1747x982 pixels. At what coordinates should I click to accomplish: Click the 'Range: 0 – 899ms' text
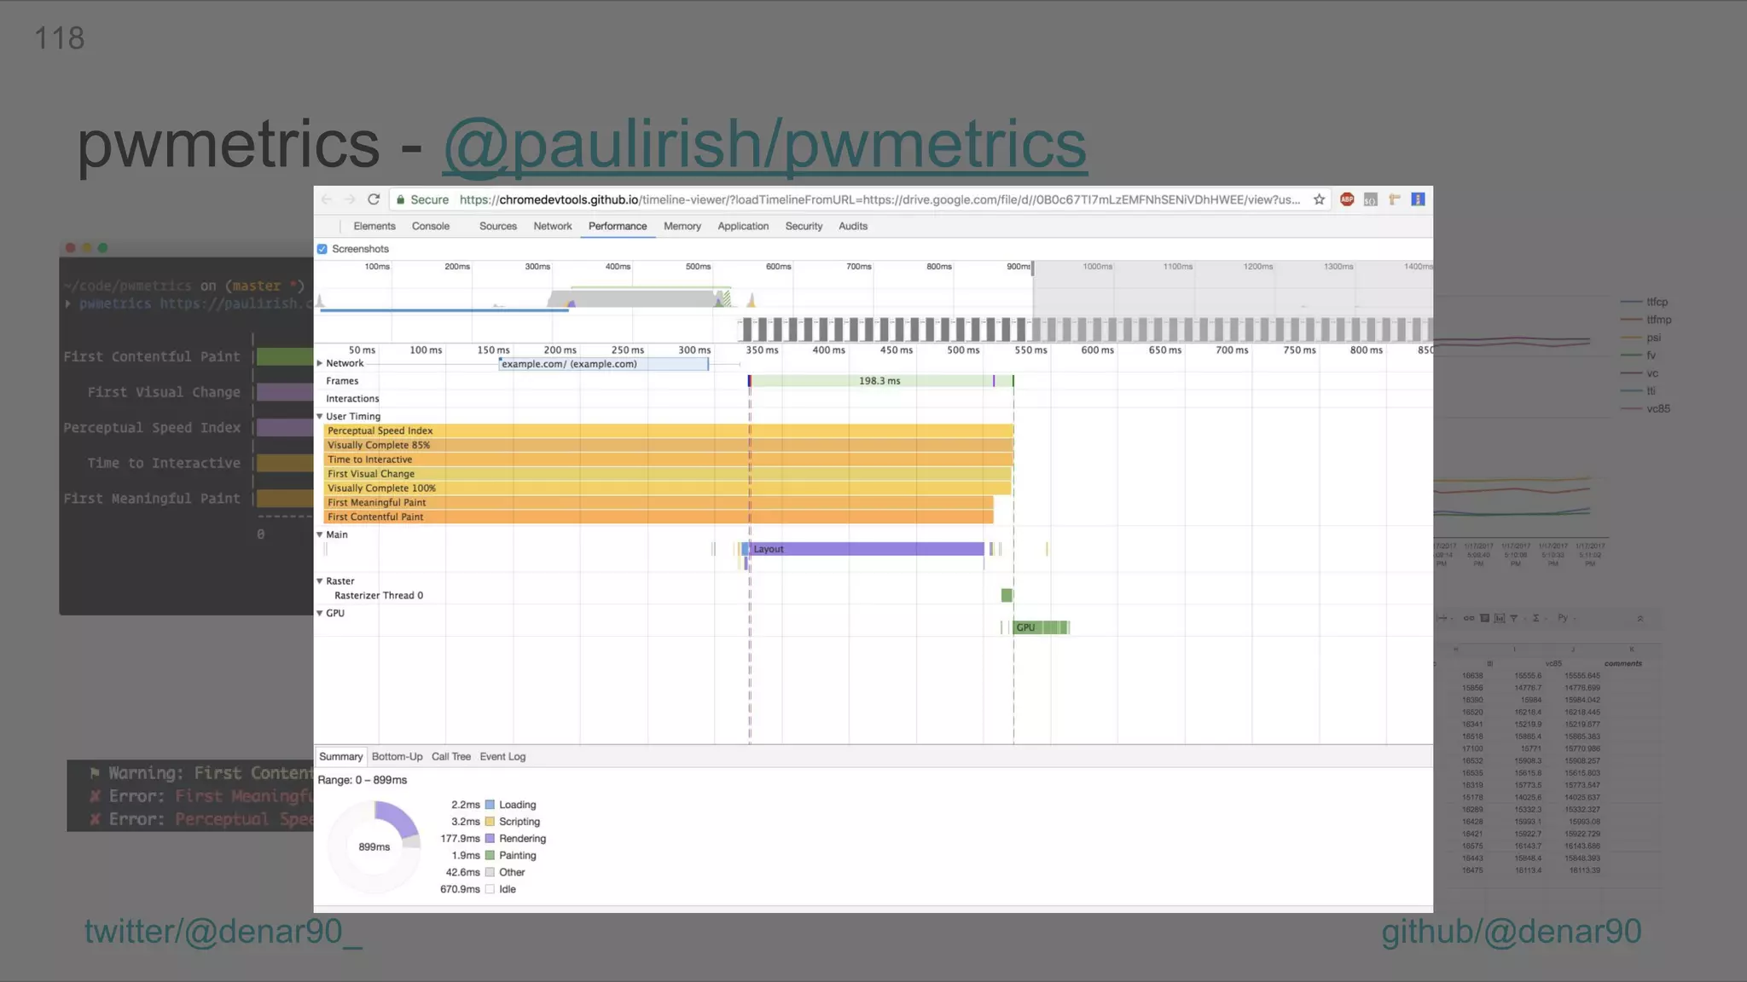click(363, 780)
